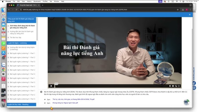Open Launchpad from the Dock

tap(3, 15)
